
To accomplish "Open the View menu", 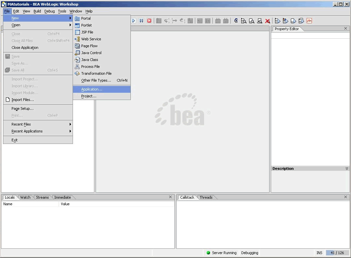I will [x=26, y=11].
